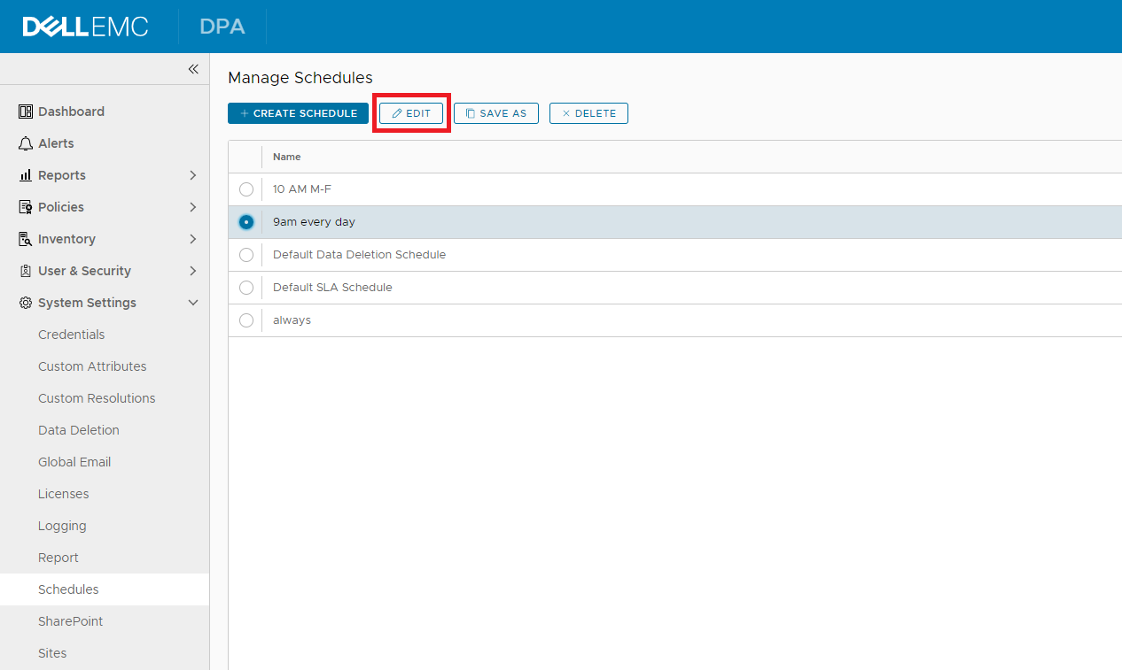1122x670 pixels.
Task: Select the 10 AM M-F radio button
Action: (246, 189)
